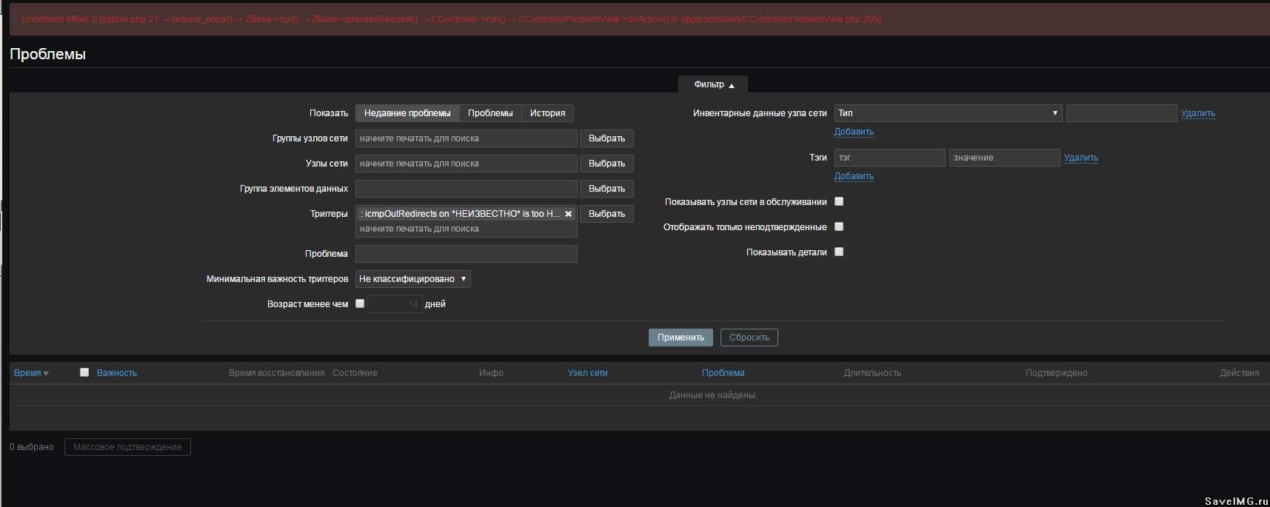This screenshot has width=1270, height=507.
Task: Enable the Возраст менее чем checkbox
Action: click(360, 303)
